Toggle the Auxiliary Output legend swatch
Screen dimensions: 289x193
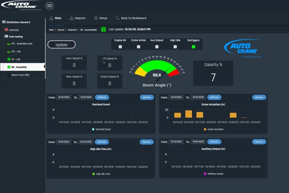pos(205,174)
